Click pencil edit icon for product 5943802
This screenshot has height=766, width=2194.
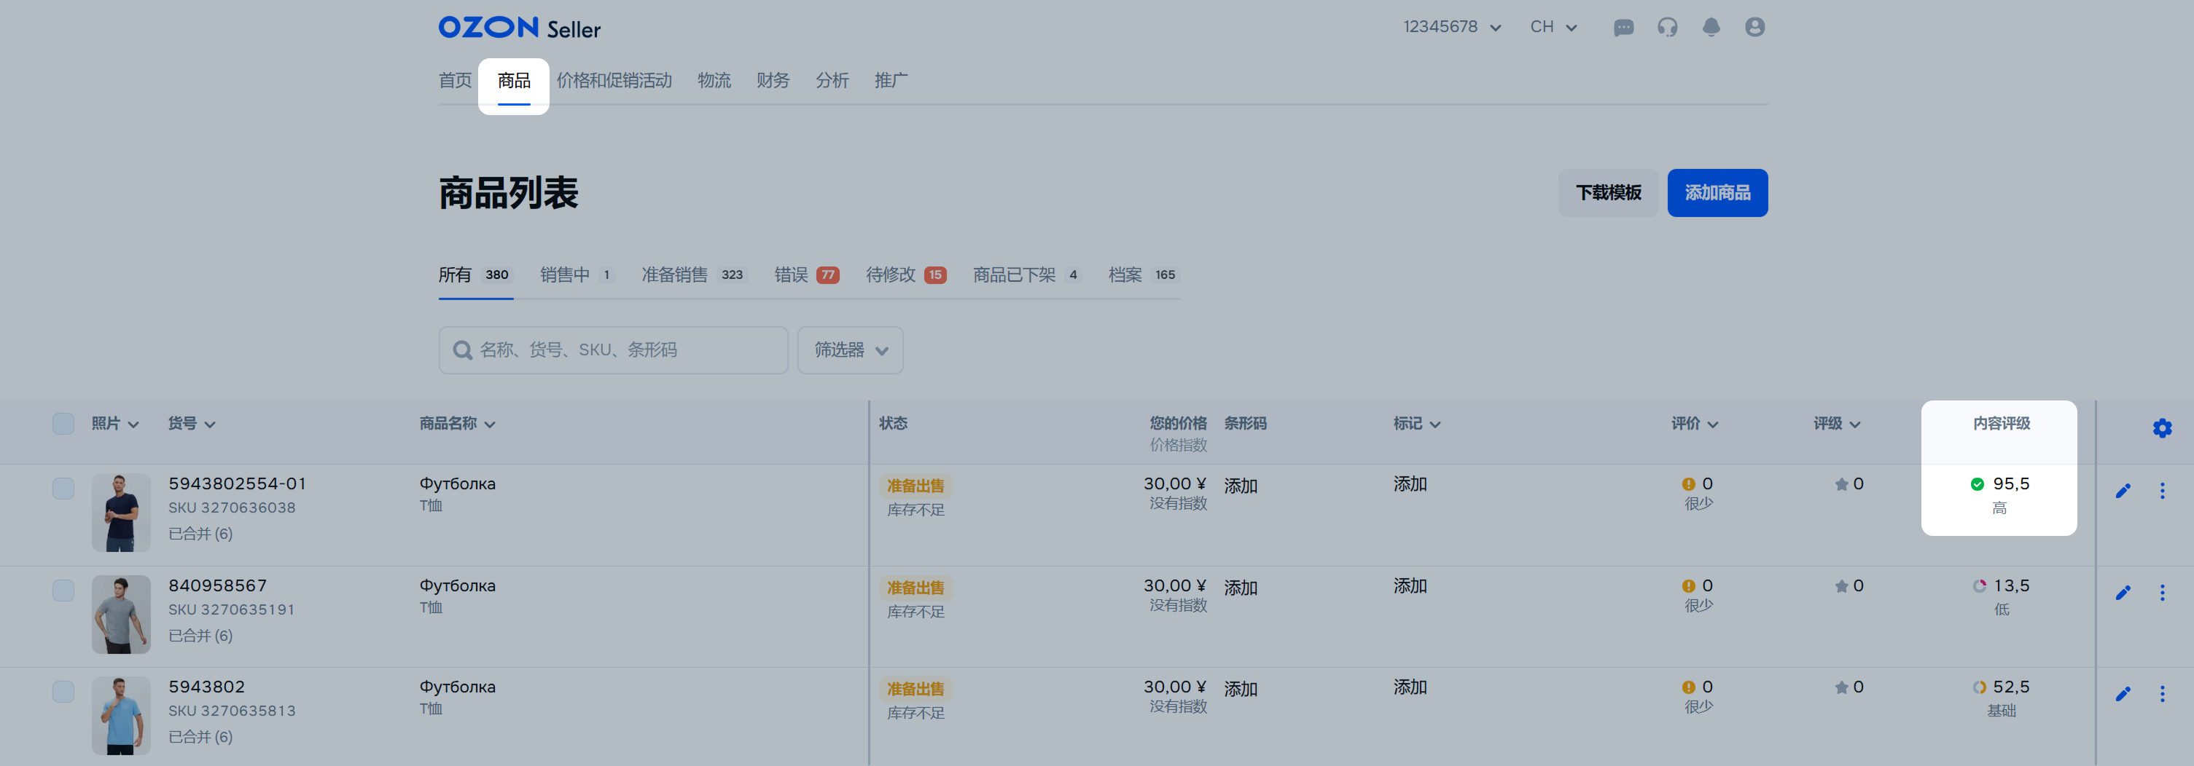pyautogui.click(x=2123, y=695)
